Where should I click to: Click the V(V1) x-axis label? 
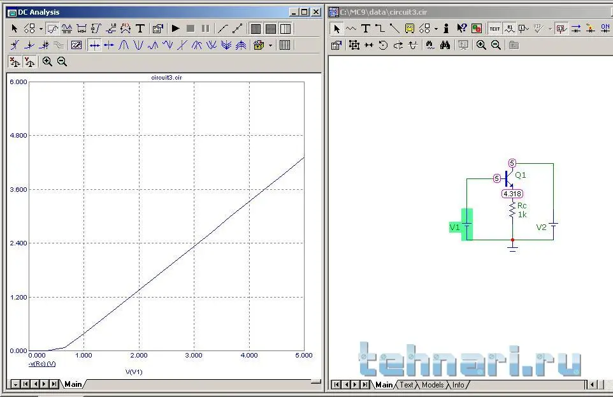click(134, 372)
